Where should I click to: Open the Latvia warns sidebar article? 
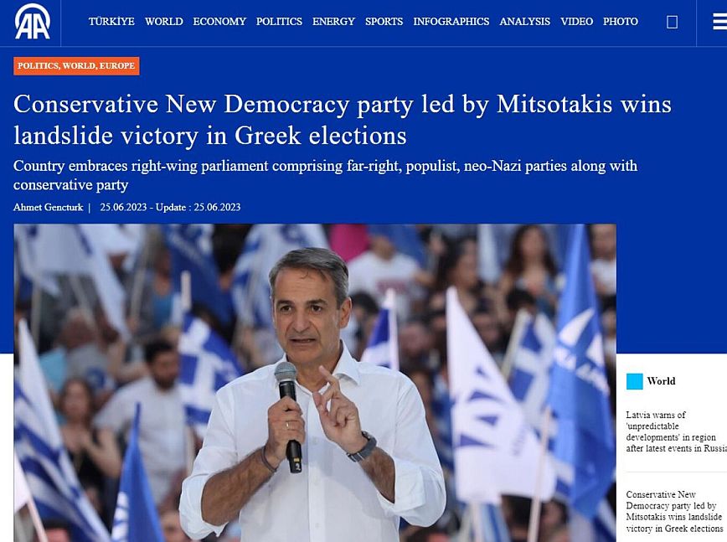tap(676, 431)
